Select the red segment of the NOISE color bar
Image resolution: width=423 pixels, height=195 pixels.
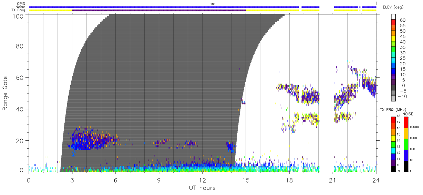pos(406,122)
